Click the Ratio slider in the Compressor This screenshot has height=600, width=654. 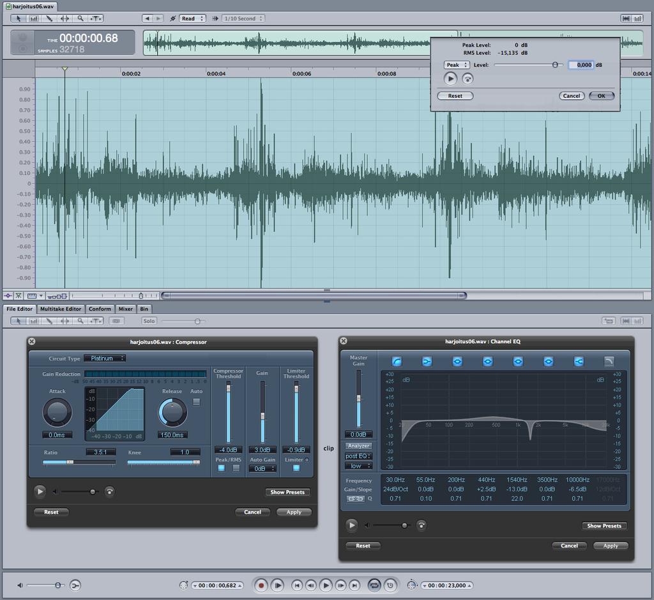pyautogui.click(x=79, y=462)
